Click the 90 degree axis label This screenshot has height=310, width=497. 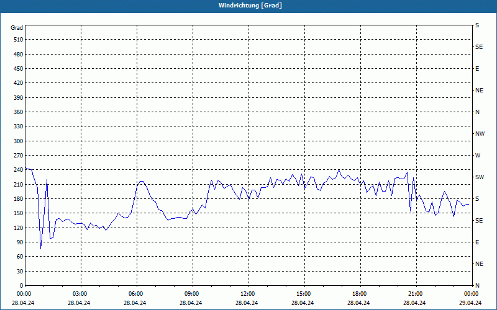point(20,242)
